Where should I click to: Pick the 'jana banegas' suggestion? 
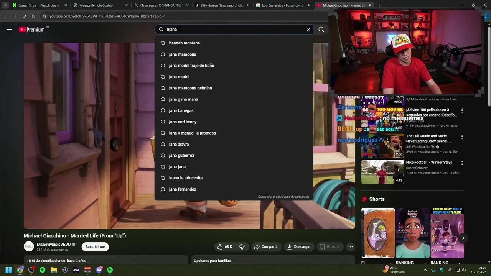tap(234, 110)
